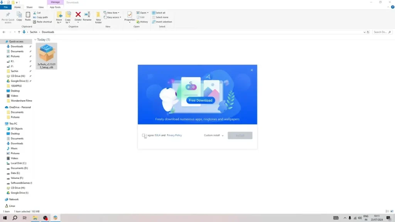Image resolution: width=395 pixels, height=222 pixels.
Task: Check the I agree EULA checkbox
Action: (143, 135)
